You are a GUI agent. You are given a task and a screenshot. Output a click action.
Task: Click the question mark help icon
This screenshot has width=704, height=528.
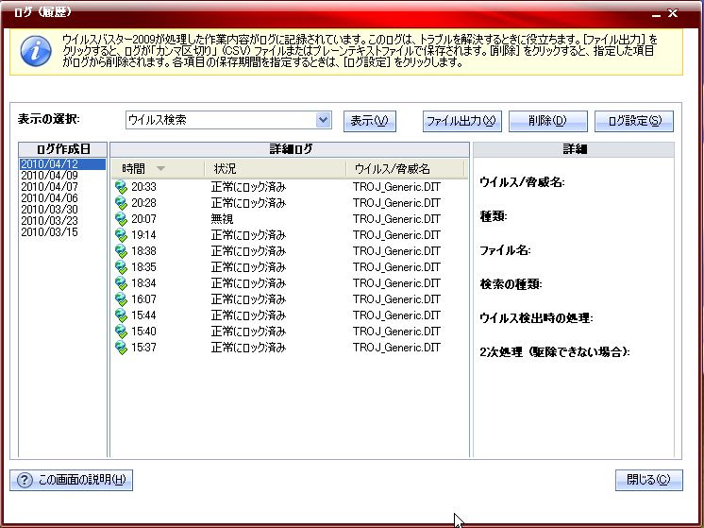(x=25, y=480)
